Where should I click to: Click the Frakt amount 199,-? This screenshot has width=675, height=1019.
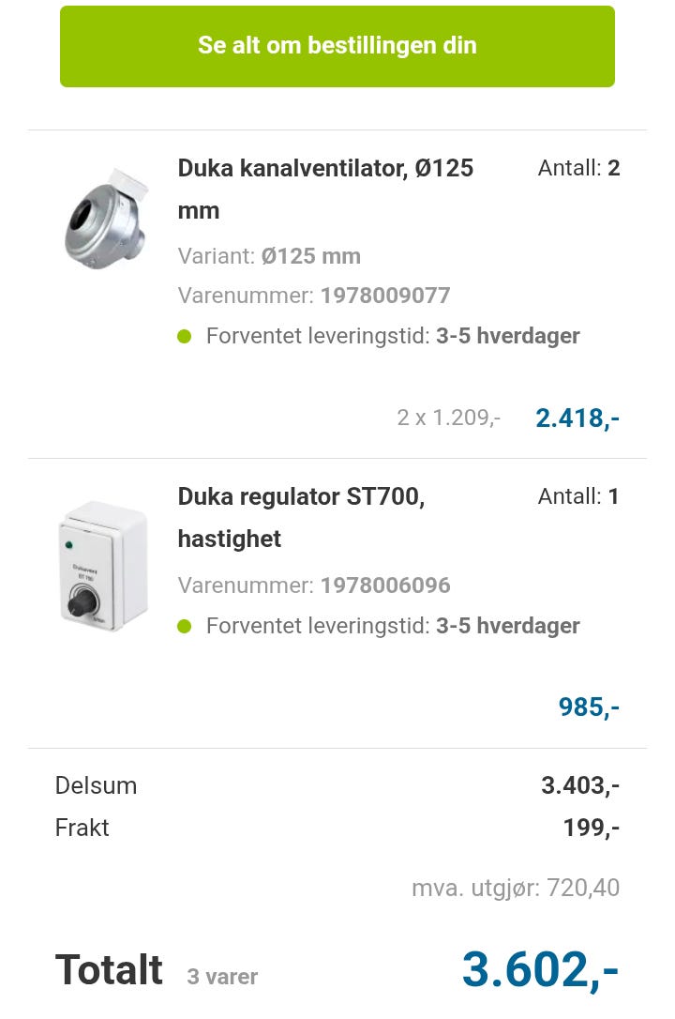click(x=591, y=828)
